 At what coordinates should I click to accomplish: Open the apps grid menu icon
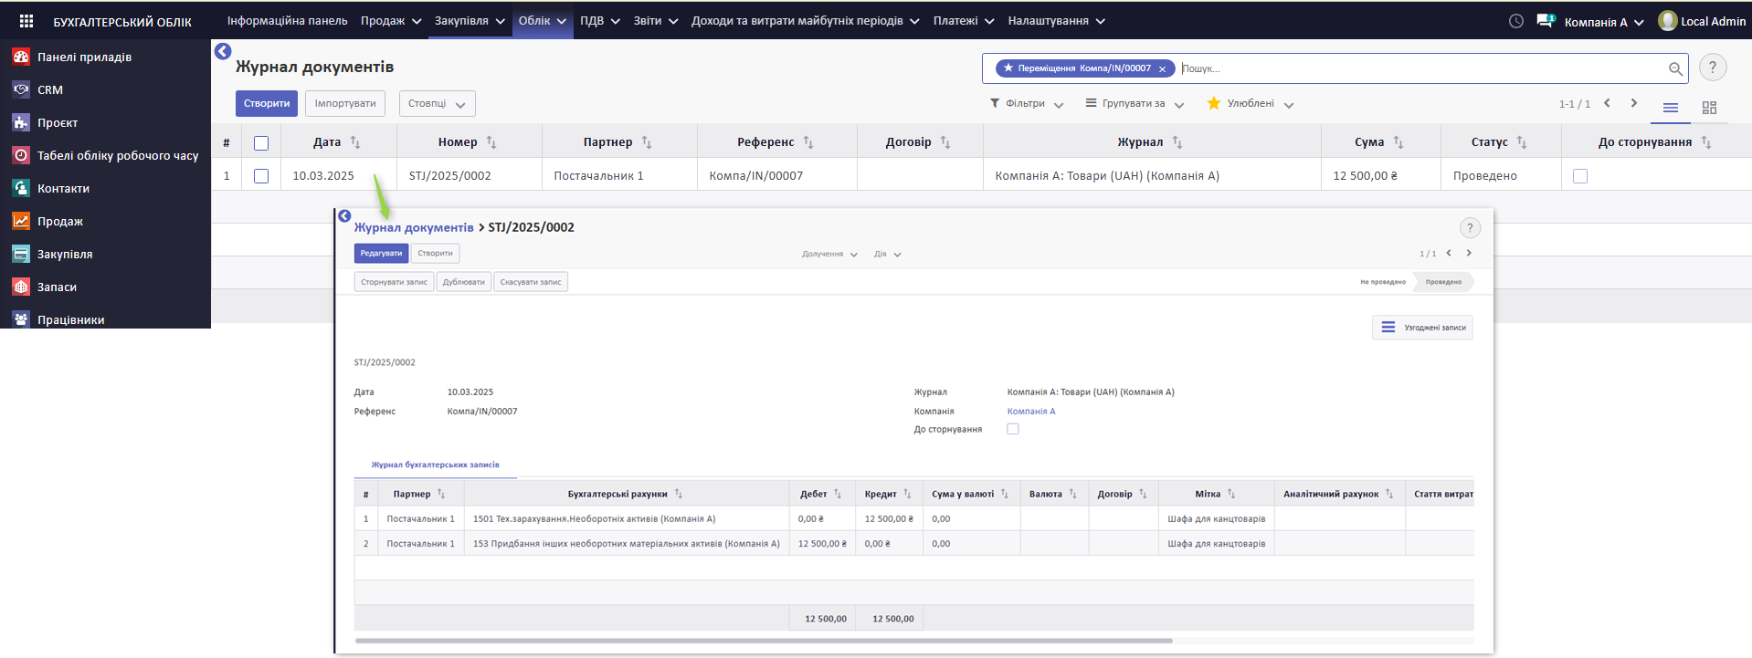pos(26,21)
